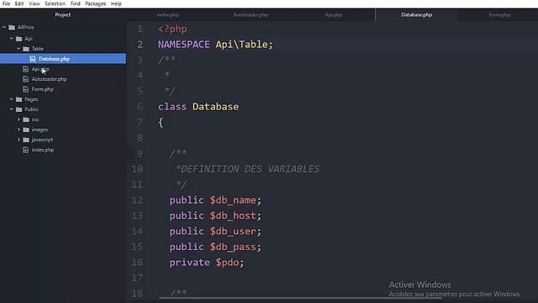Screen dimensions: 538x303
Task: Click the '$db_host' variable
Action: point(233,215)
